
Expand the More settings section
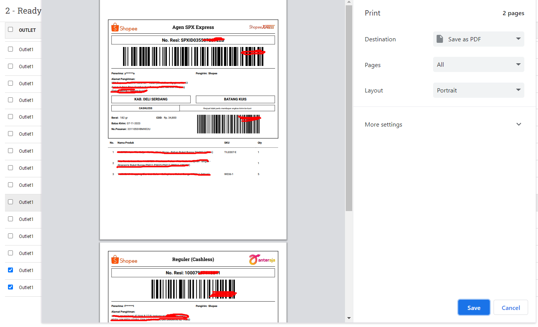click(445, 124)
